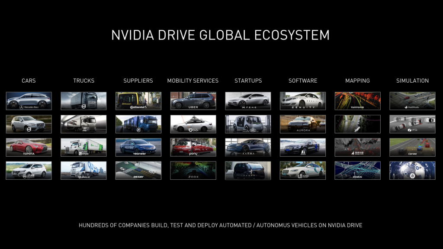Click the STARTUPS column heading
This screenshot has height=249, width=443.
click(248, 81)
